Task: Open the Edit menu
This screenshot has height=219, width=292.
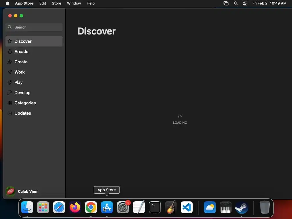Action: point(43,3)
